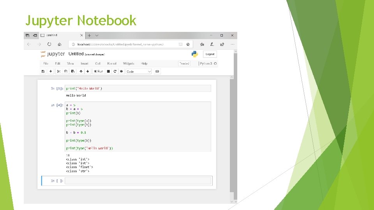Add page to favorites star icon
Image resolution: width=374 pixels, height=210 pixels.
(188, 44)
